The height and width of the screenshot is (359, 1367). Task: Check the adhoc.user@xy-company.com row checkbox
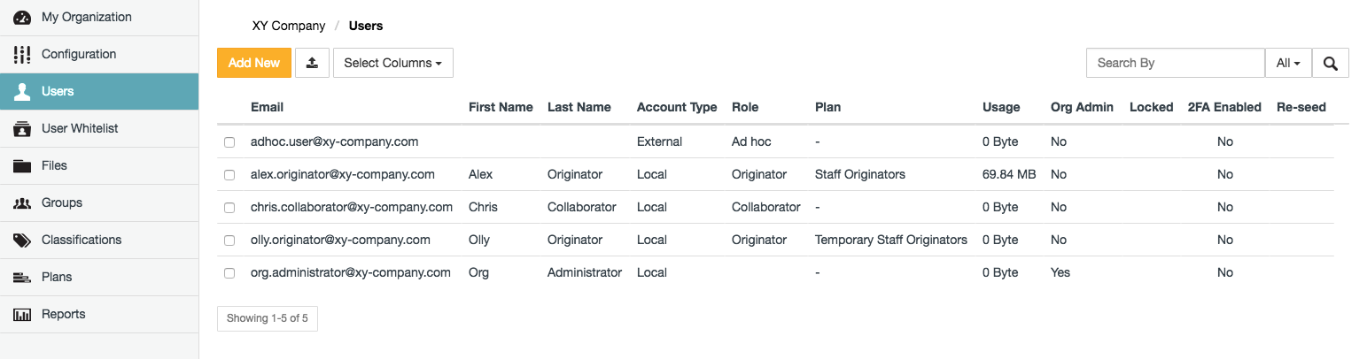[x=229, y=142]
